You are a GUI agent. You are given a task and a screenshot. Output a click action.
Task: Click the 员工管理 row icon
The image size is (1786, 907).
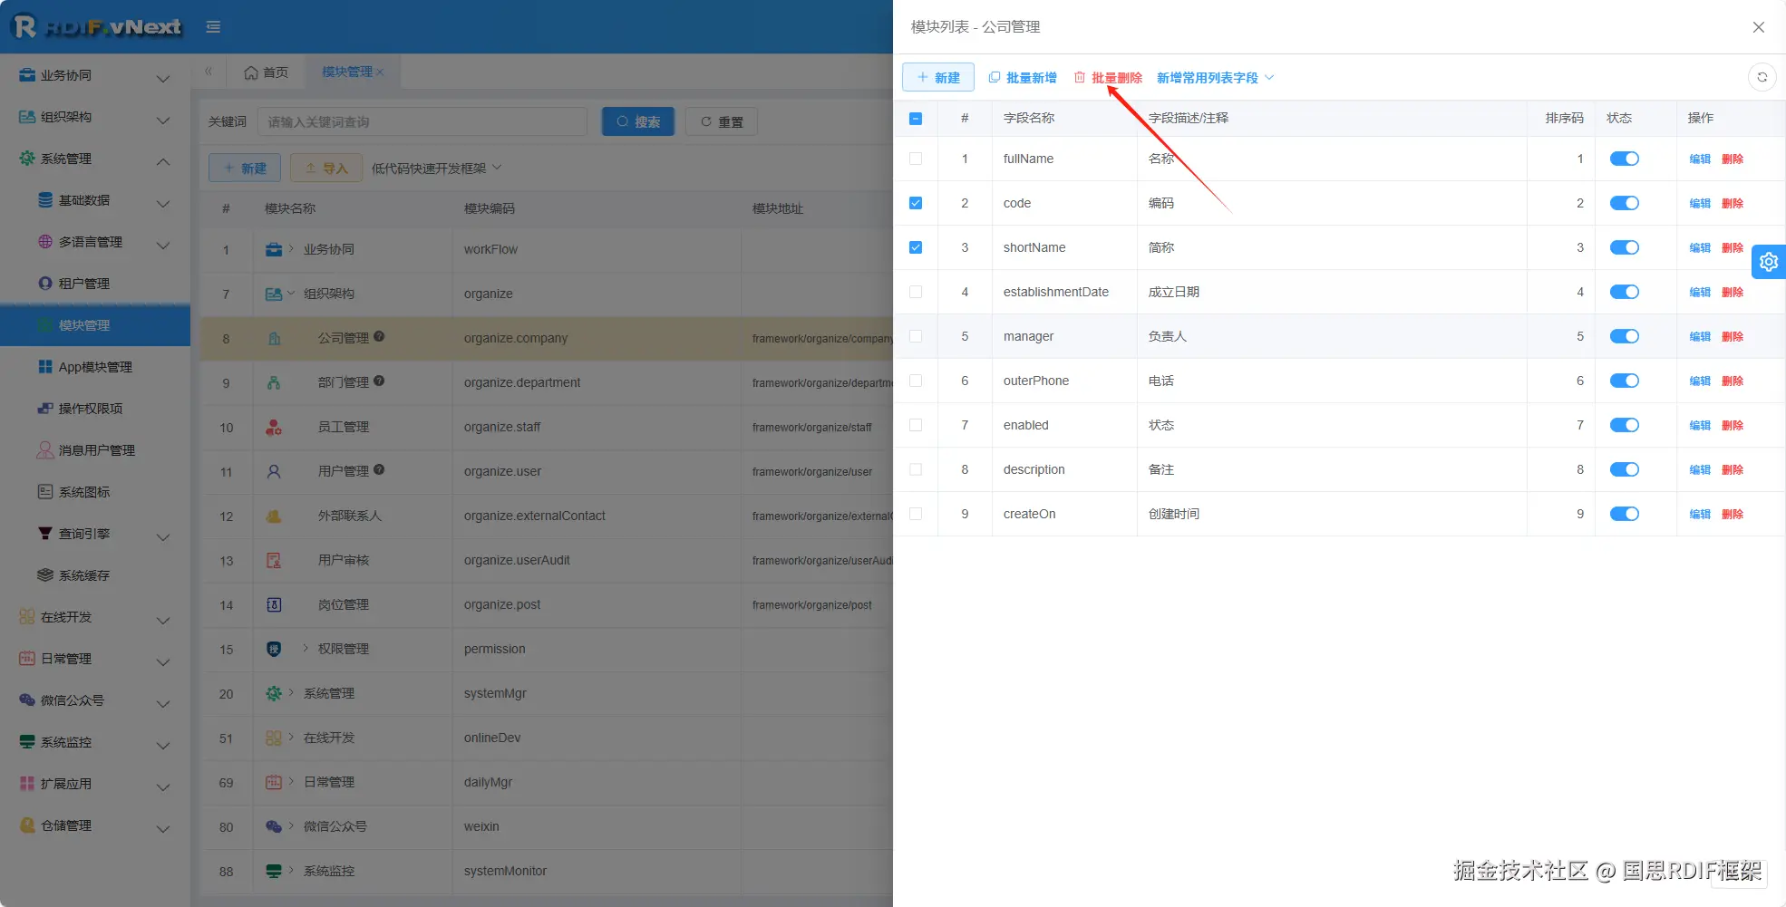point(274,427)
